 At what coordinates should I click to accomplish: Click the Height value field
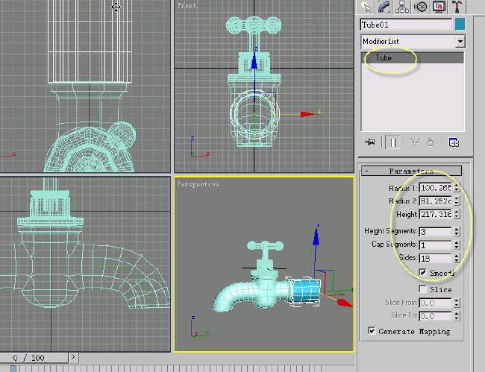coord(435,214)
